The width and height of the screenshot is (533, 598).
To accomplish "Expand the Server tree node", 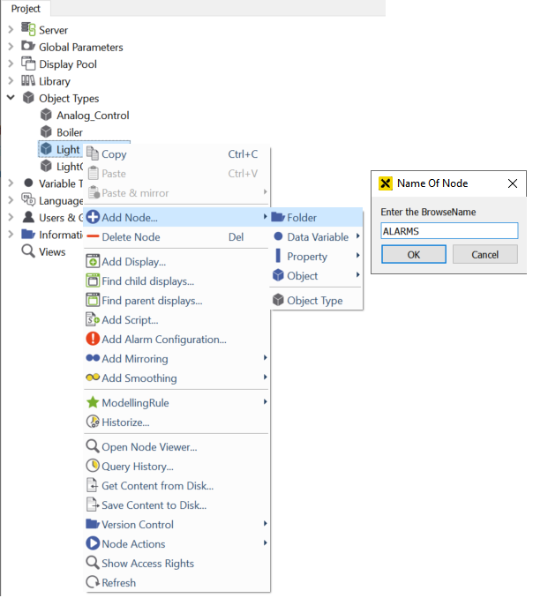I will point(11,30).
